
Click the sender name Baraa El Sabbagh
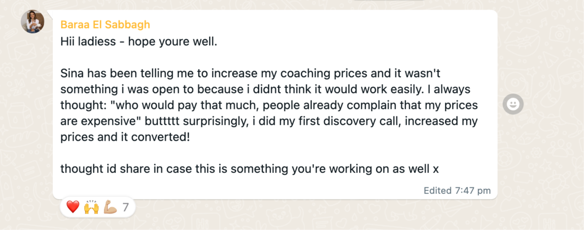(105, 25)
